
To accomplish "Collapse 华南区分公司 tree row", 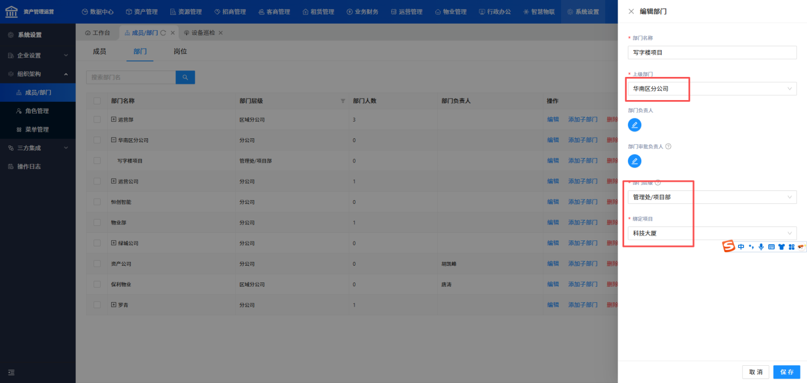I will pos(114,140).
